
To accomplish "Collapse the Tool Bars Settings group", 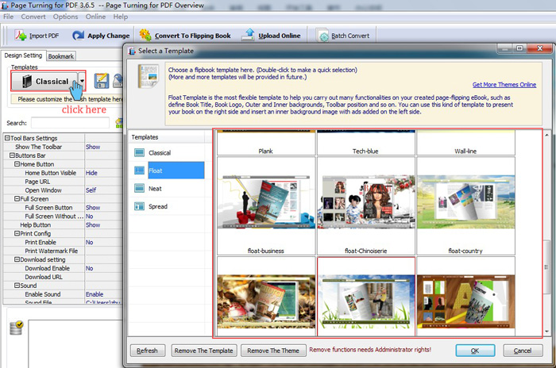I will pyautogui.click(x=7, y=138).
